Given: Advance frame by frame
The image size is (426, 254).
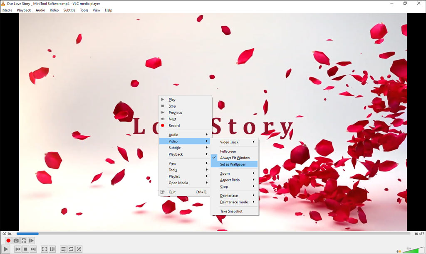Looking at the screenshot, I should tap(32, 240).
